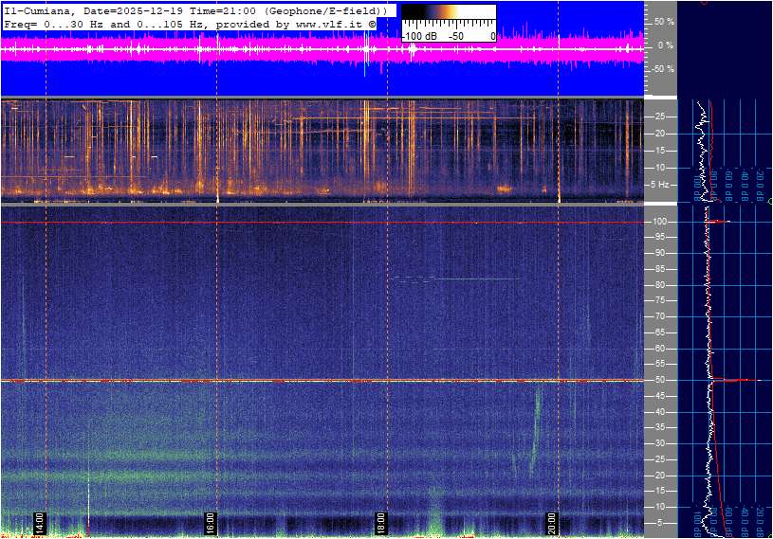Select the 0 % amplitude axis label
773x539 pixels.
tap(667, 45)
